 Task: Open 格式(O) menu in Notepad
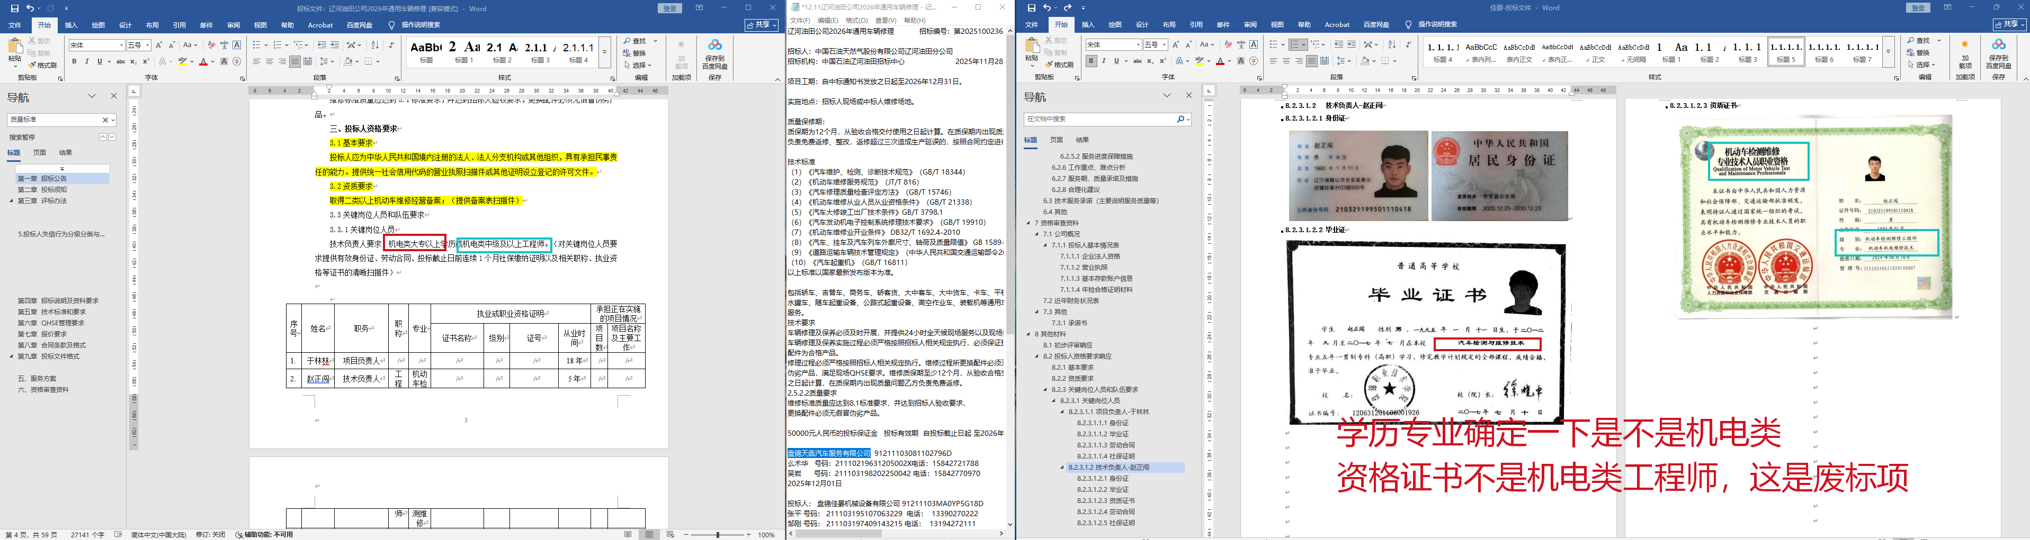point(856,21)
